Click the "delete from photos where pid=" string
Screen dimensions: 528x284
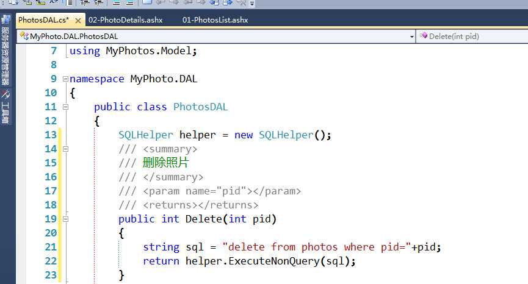[317, 247]
